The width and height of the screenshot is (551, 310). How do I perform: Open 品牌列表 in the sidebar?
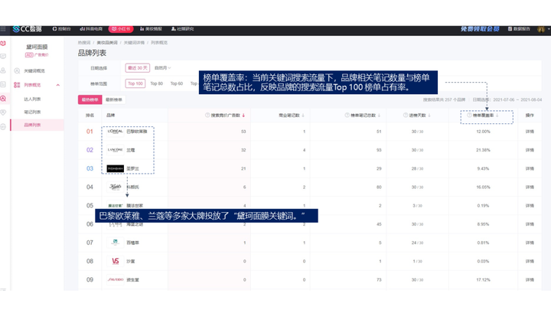[32, 125]
